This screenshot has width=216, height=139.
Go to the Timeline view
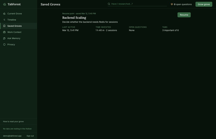(18, 20)
